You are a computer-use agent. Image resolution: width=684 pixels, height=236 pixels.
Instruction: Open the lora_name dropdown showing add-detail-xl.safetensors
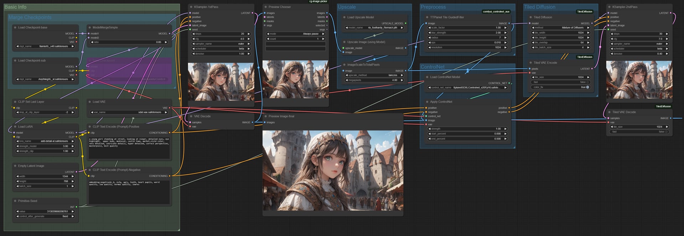tap(45, 141)
